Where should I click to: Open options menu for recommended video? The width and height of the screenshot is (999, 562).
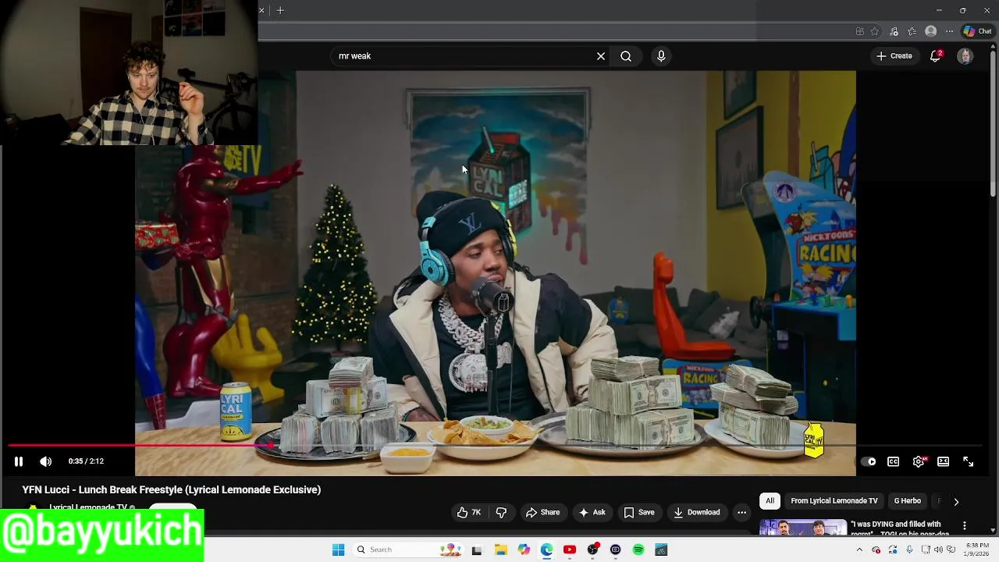[x=965, y=526]
